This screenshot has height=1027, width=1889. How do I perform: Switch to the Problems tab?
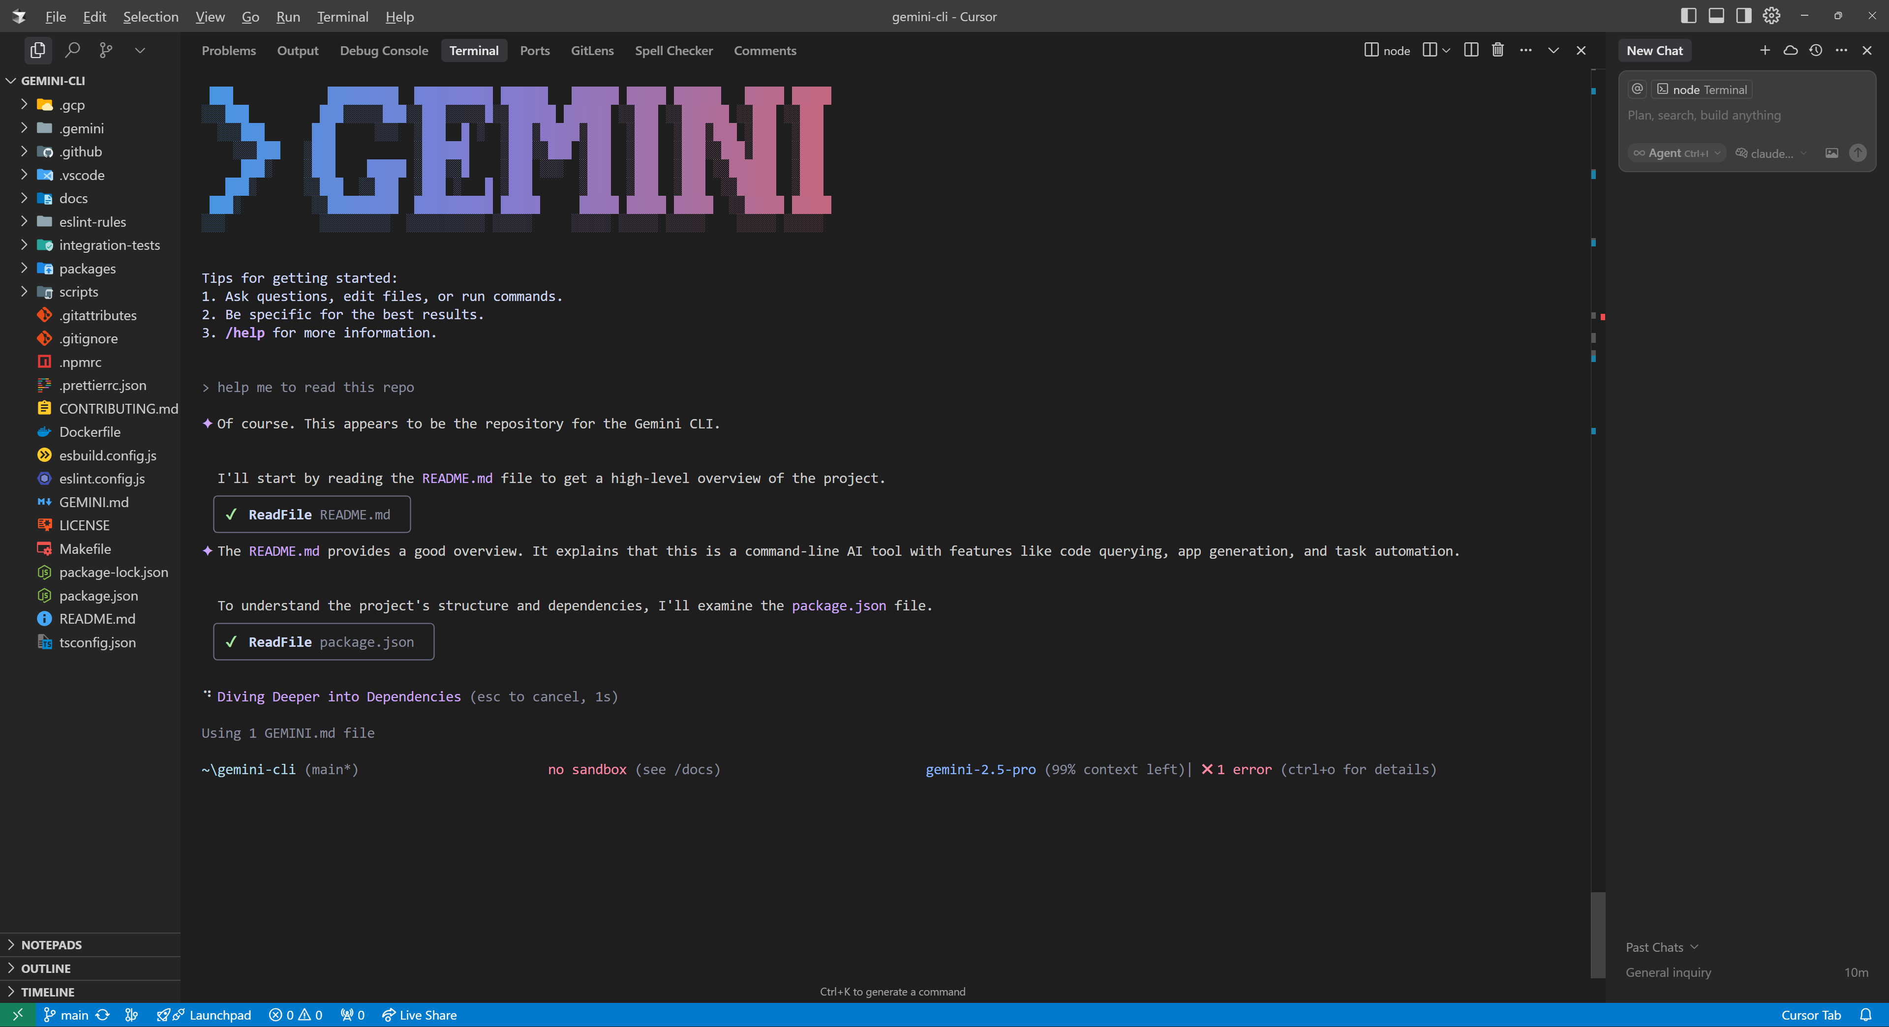[229, 50]
